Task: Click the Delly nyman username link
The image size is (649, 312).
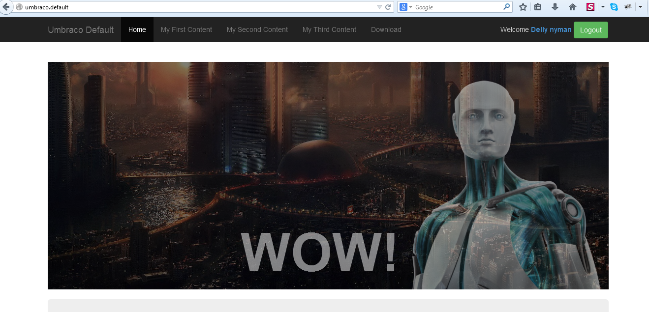Action: (x=551, y=29)
